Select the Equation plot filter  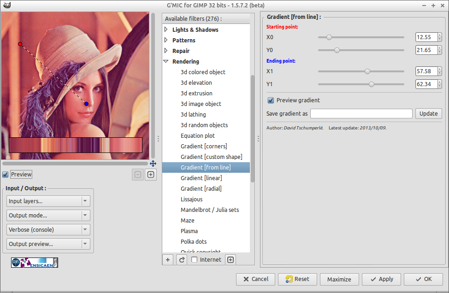coord(206,135)
